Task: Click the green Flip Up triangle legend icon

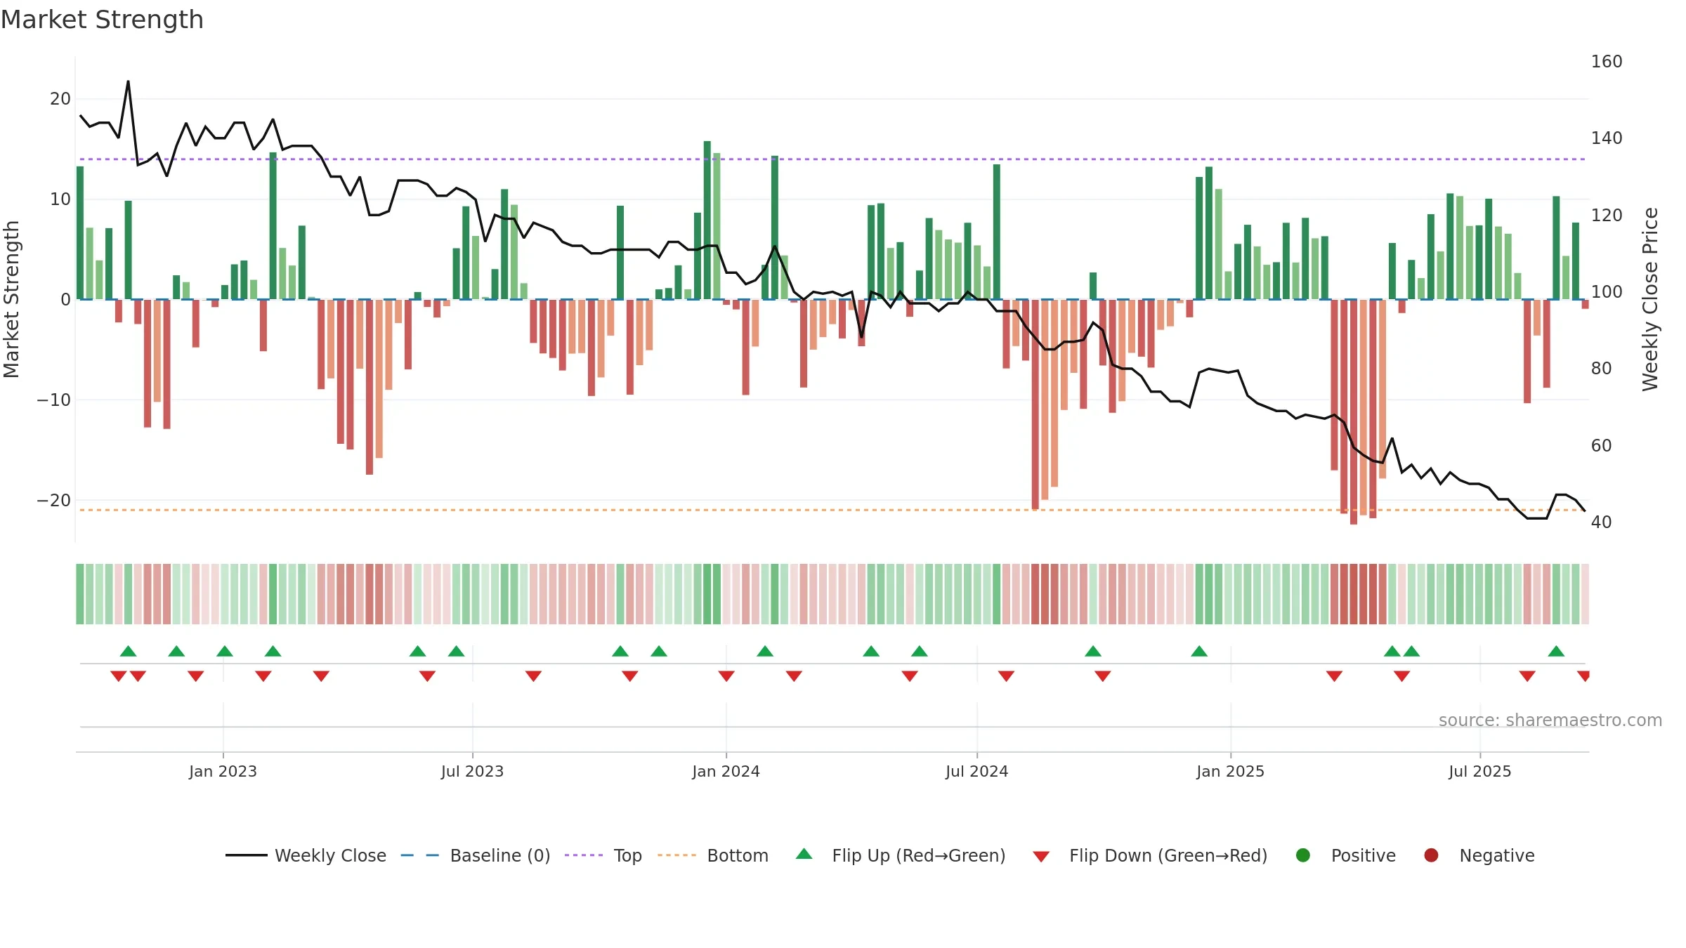Action: click(x=804, y=854)
